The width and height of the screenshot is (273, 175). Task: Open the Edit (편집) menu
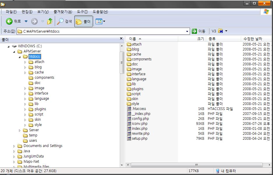[x=27, y=12]
